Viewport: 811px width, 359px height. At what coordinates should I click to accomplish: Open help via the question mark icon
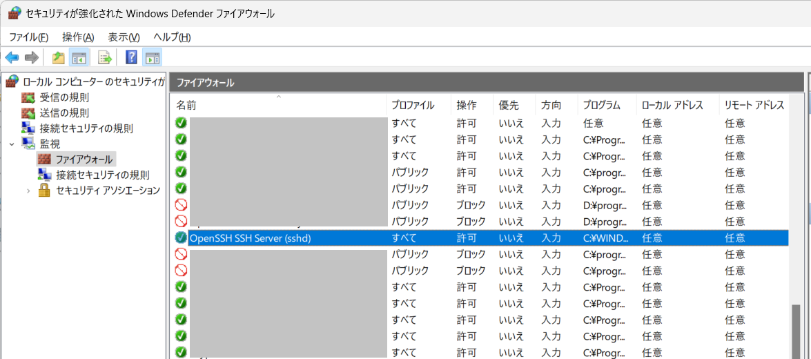(x=131, y=57)
